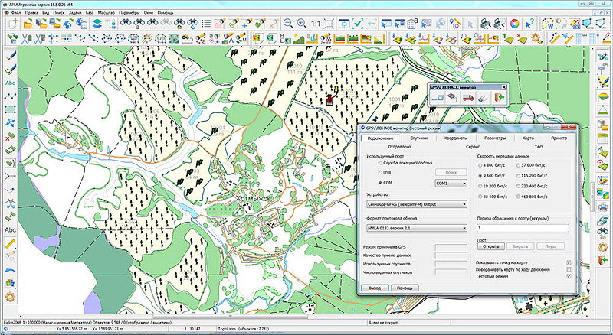Switch to the Координаты tab
613x335 pixels.
click(456, 138)
